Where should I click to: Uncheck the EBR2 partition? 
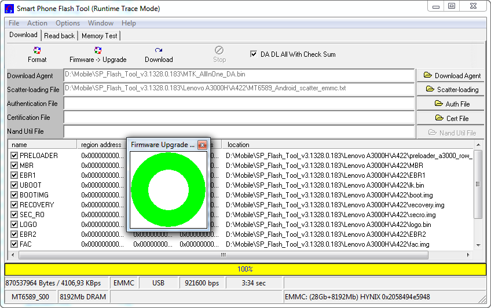pos(14,234)
